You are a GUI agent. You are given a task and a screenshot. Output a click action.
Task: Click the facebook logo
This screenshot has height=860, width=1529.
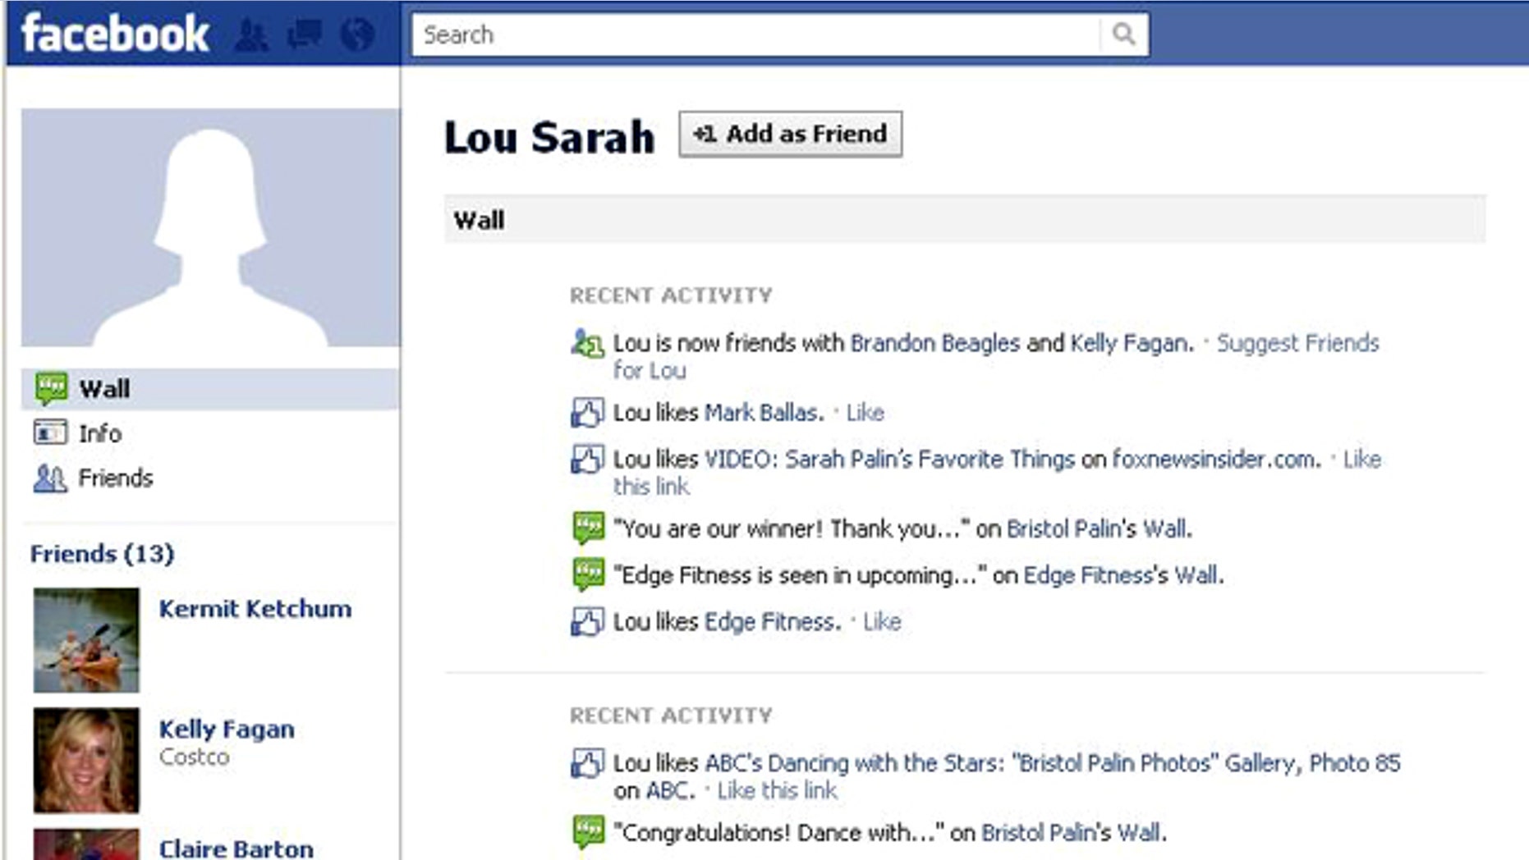tap(115, 34)
